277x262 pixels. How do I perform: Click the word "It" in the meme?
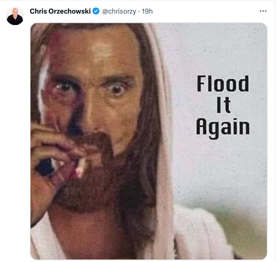[x=223, y=105]
